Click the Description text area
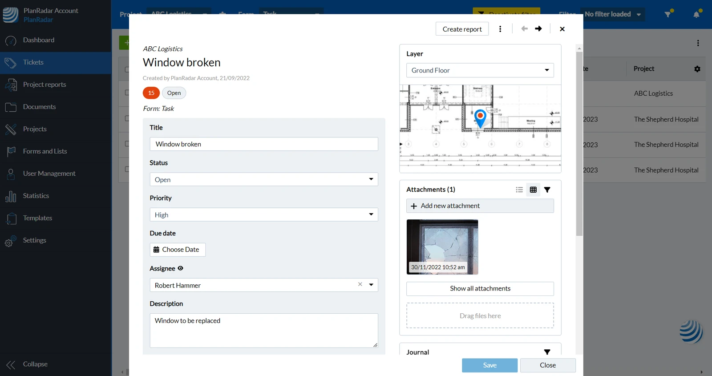This screenshot has width=712, height=376. pyautogui.click(x=264, y=331)
